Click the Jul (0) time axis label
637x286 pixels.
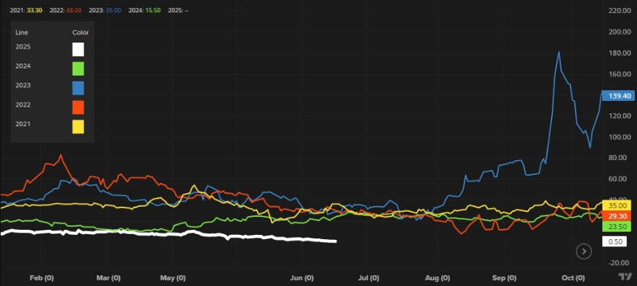tap(369, 278)
